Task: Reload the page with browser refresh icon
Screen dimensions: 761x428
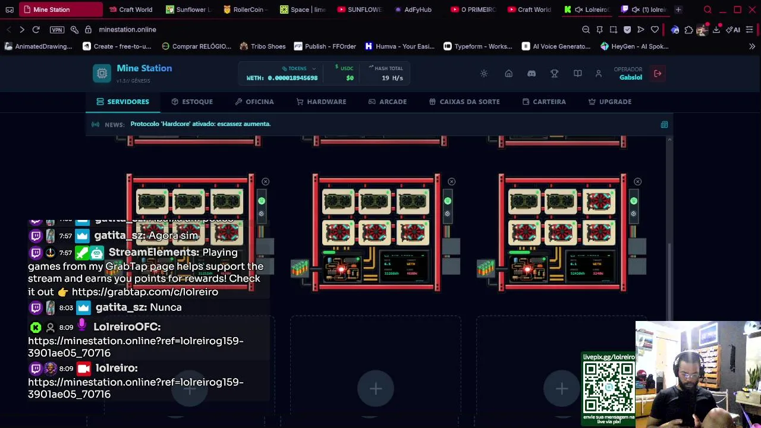Action: (x=36, y=29)
